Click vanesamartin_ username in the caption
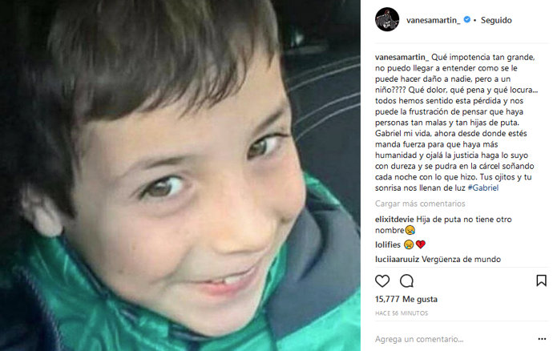Screen dimensions: 553x351 pos(402,57)
